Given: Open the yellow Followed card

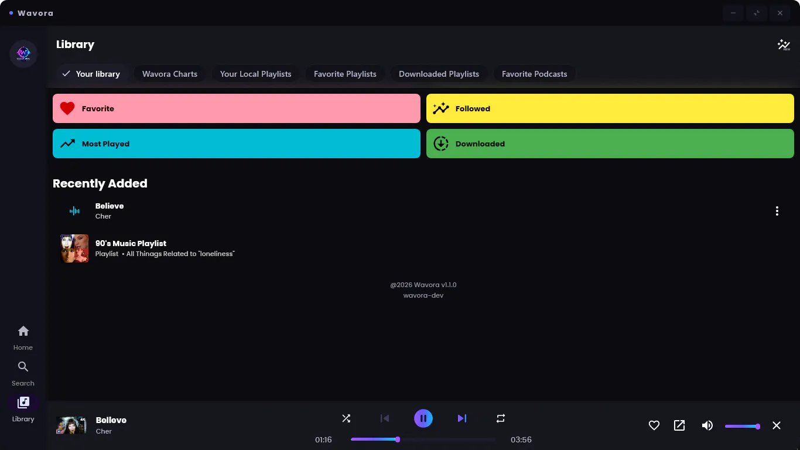Looking at the screenshot, I should point(610,108).
